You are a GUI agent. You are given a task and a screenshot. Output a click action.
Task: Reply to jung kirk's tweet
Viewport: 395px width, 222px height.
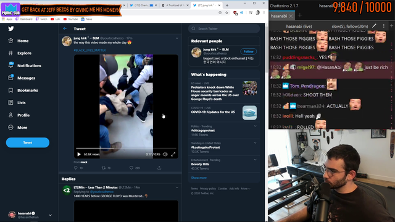tap(76, 168)
